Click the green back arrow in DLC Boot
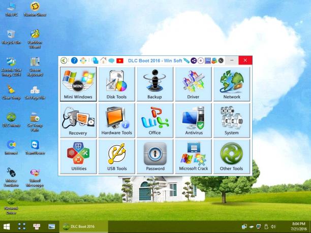The width and height of the screenshot is (311, 233). coord(64,60)
